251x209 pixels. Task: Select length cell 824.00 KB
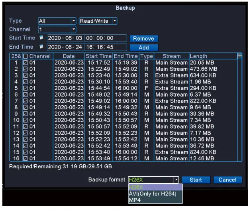[x=203, y=152]
